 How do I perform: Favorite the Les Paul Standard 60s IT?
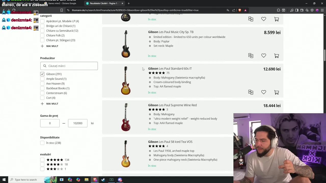pos(264,92)
